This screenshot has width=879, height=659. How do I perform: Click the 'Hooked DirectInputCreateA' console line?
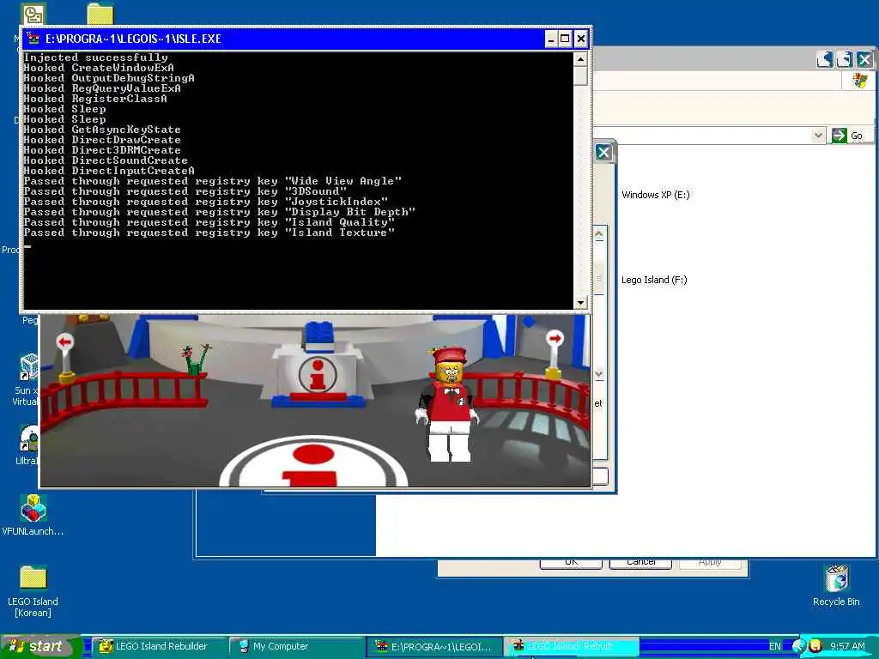click(109, 171)
